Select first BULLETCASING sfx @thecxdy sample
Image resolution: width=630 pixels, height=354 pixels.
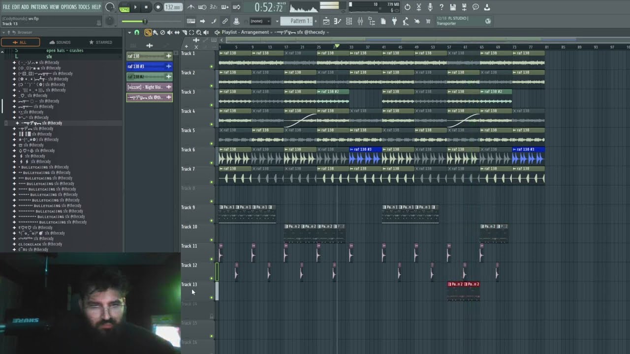[44, 167]
